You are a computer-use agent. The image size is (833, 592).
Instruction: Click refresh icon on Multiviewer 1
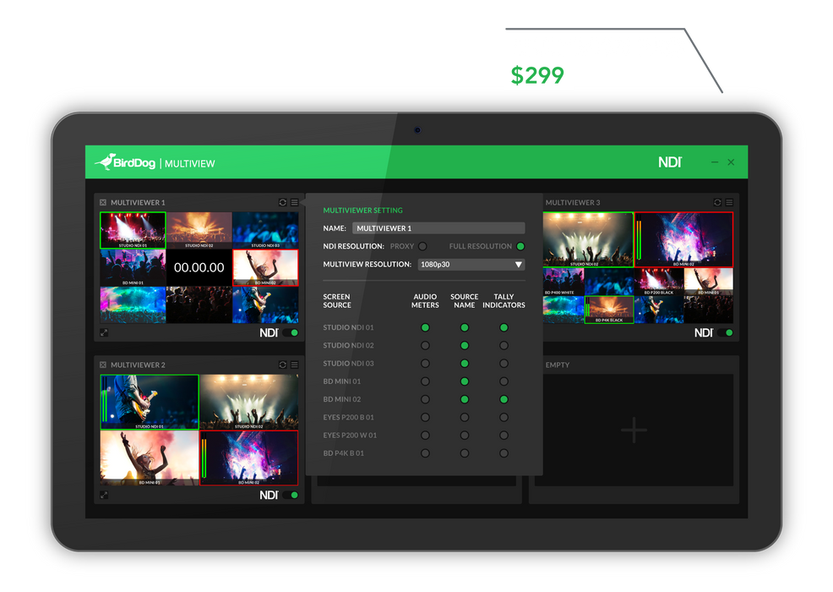point(283,203)
